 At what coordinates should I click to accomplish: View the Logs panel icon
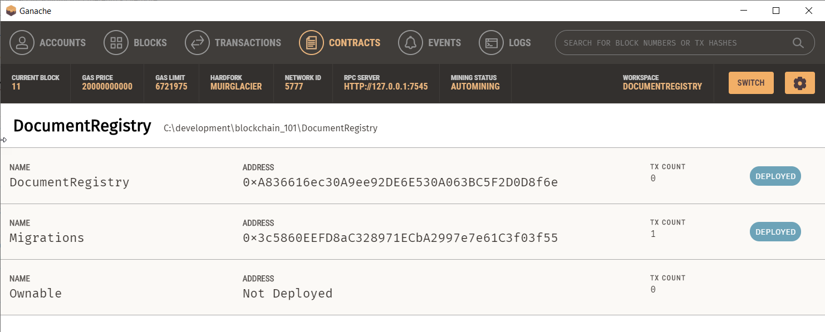click(491, 42)
